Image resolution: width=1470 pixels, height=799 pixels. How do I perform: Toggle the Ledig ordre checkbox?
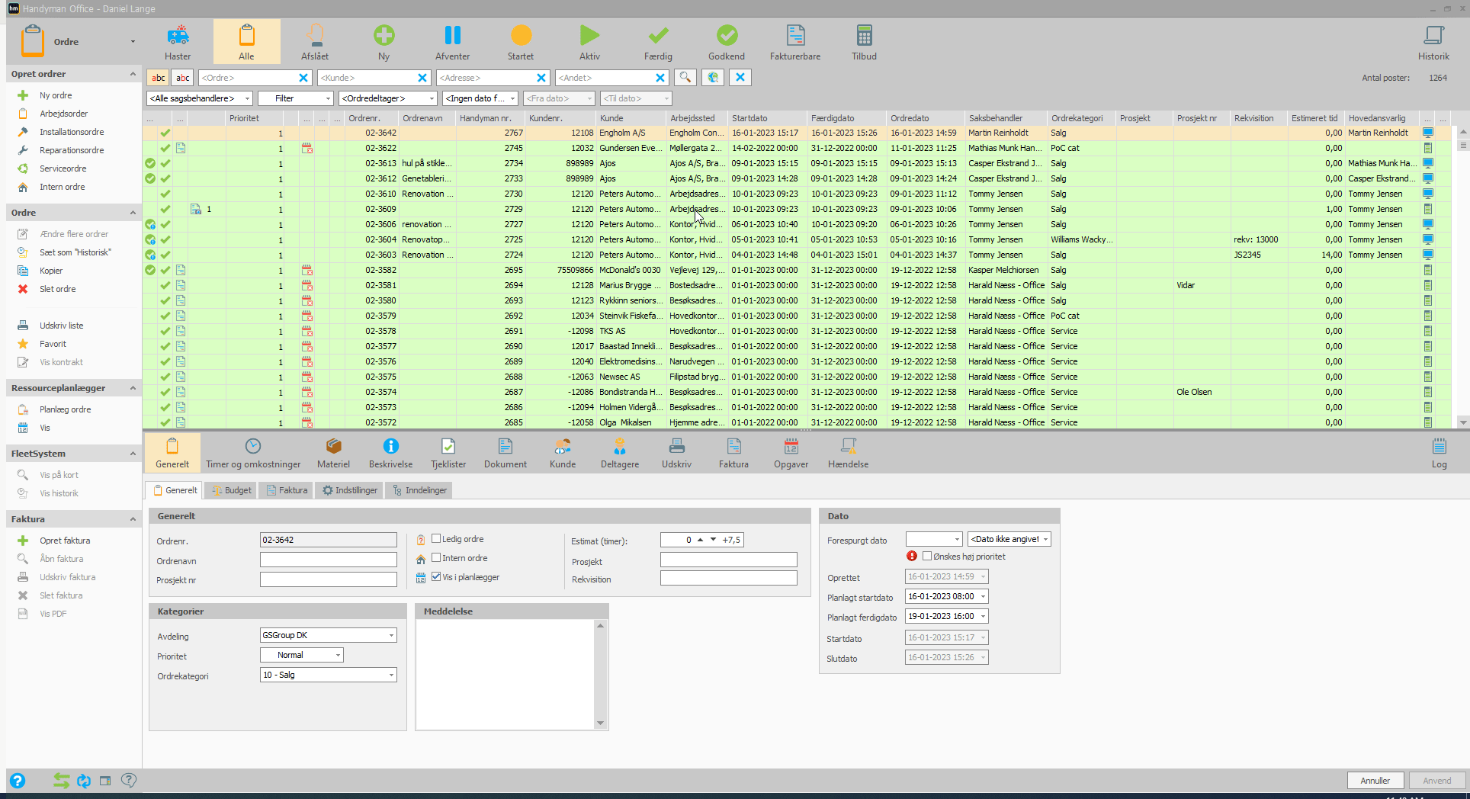pos(436,539)
